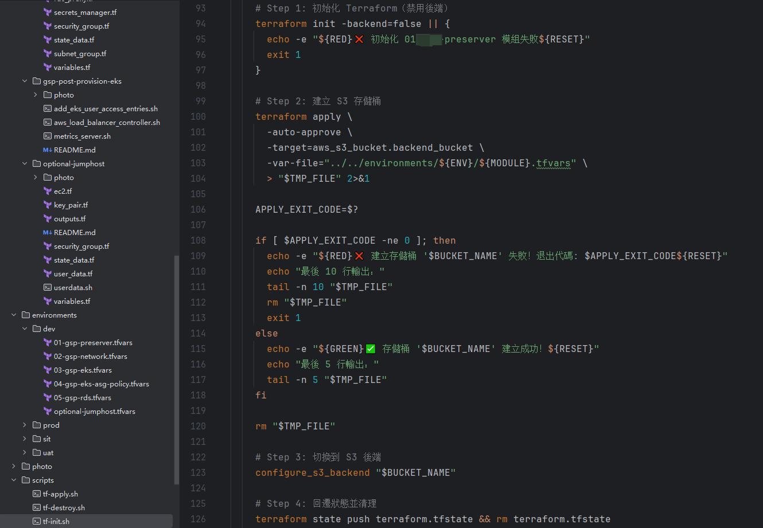Place the cursor on 'terraform init -backend=false'
Image resolution: width=763 pixels, height=528 pixels.
coord(338,24)
